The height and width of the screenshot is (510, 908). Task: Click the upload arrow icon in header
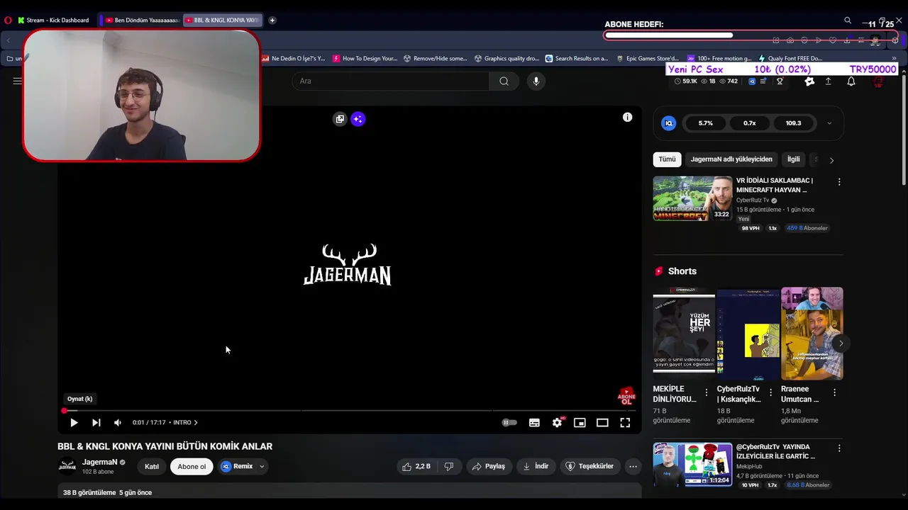pyautogui.click(x=828, y=81)
